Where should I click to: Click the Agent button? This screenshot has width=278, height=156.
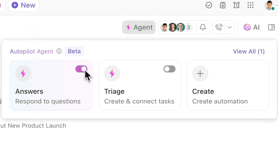click(x=139, y=27)
